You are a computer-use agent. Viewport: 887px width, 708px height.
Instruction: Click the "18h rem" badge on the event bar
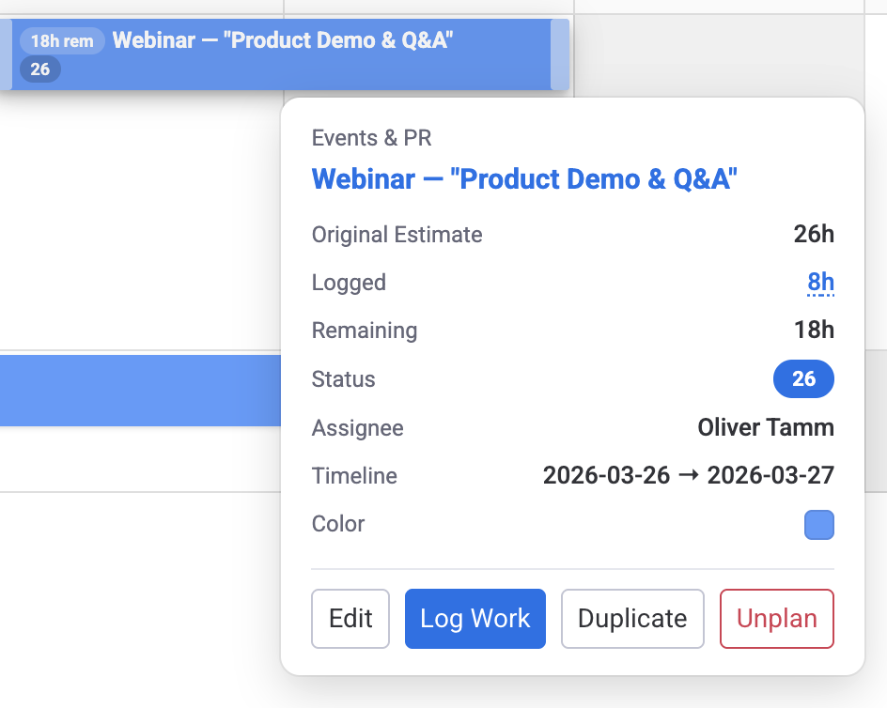[61, 40]
